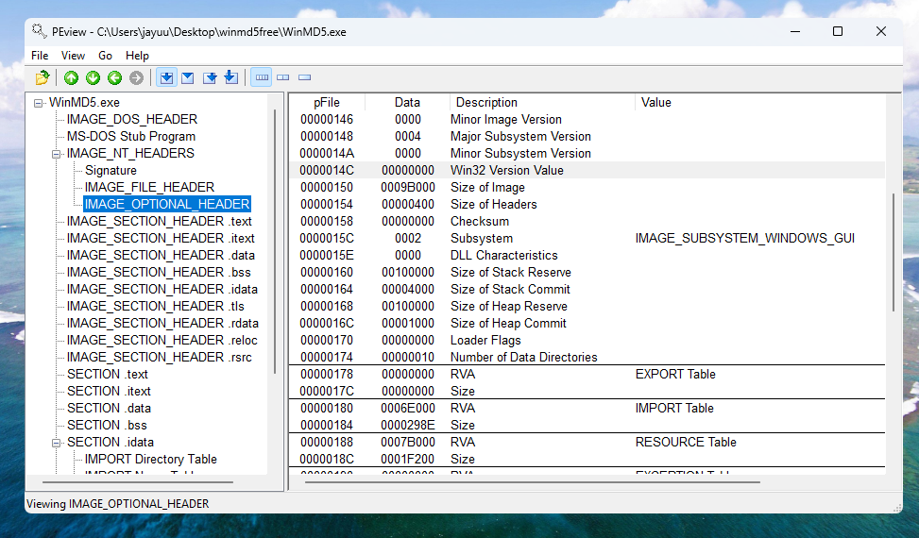The height and width of the screenshot is (538, 919).
Task: Select IMAGE_SECTION_HEADER .rsrc tree item
Action: tap(159, 357)
